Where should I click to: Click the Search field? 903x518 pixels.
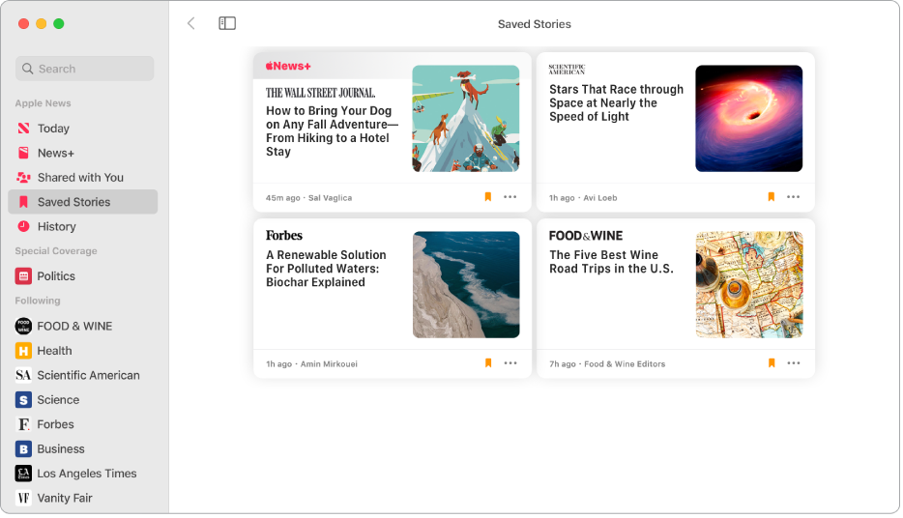click(x=85, y=69)
